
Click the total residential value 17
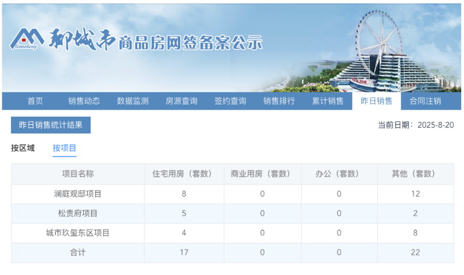184,252
